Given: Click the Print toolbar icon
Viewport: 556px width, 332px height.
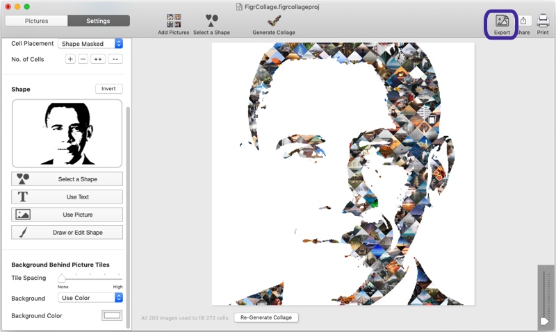Looking at the screenshot, I should (x=543, y=22).
